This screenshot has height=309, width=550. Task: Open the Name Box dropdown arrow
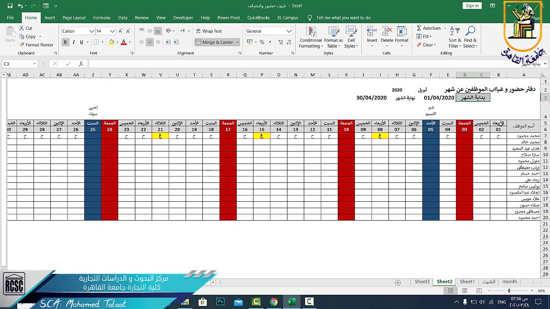point(34,64)
